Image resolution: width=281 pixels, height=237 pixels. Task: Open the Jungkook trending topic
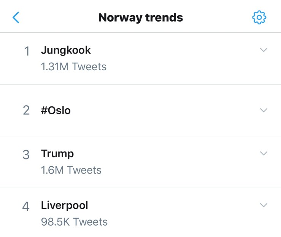(66, 50)
